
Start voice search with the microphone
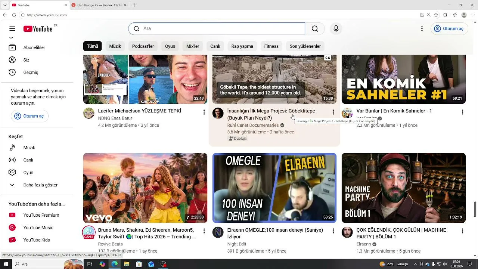tap(336, 29)
